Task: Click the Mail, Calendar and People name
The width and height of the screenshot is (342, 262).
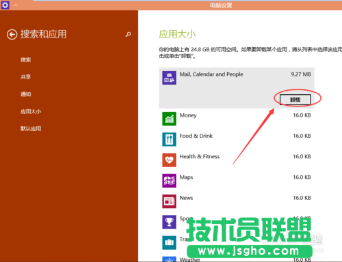Action: pos(211,74)
